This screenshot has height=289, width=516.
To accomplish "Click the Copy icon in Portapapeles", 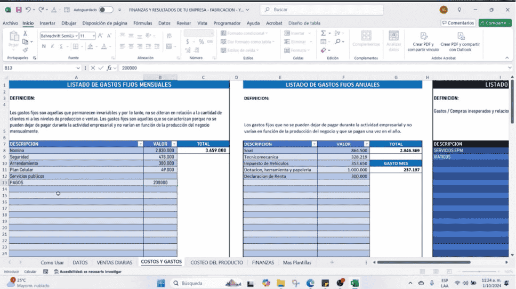I will [x=26, y=42].
